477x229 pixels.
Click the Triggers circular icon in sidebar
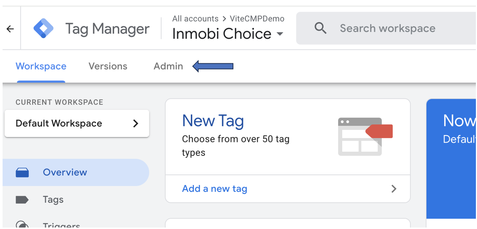click(x=22, y=224)
